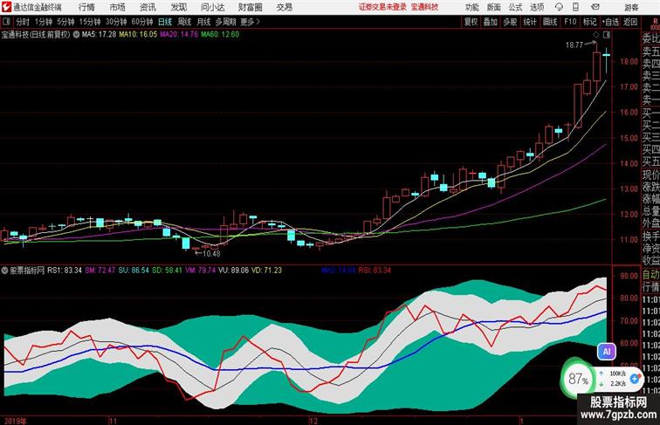Open settings icon next to 宝通科技 chart title
The height and width of the screenshot is (425, 660).
point(76,35)
